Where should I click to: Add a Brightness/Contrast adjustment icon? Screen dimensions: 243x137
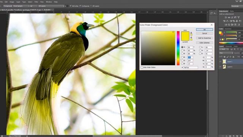(x=226, y=18)
